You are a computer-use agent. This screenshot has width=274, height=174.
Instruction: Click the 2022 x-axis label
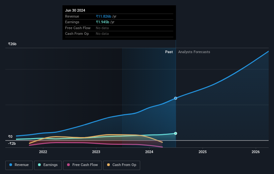point(43,152)
